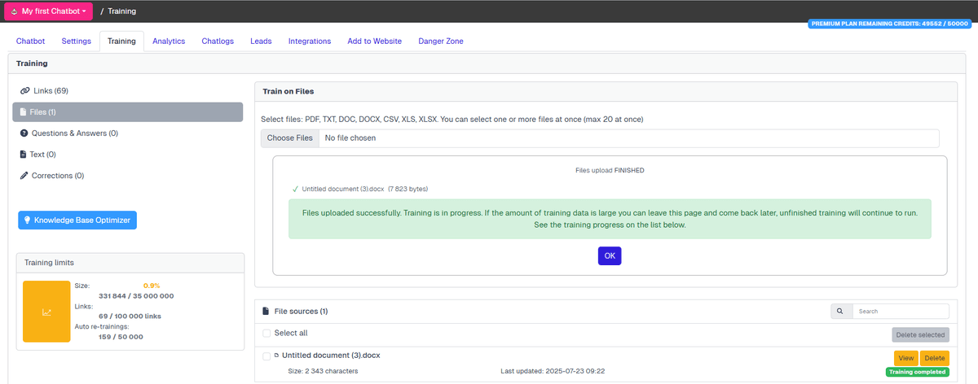Click the orange training limits chart icon
Screen dimensions: 978x384
tap(46, 312)
